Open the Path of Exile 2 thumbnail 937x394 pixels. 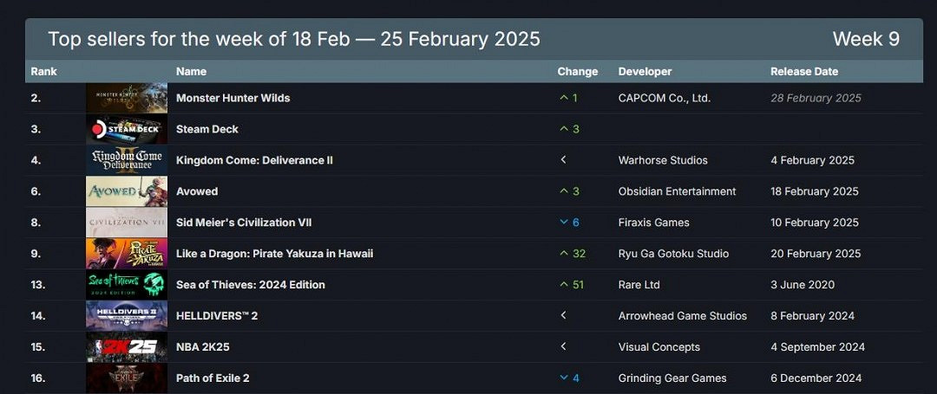pos(127,378)
